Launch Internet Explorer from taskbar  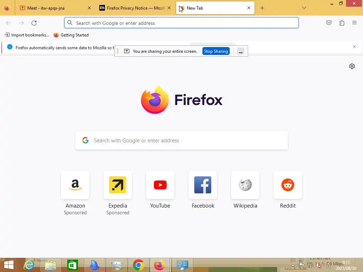29,265
